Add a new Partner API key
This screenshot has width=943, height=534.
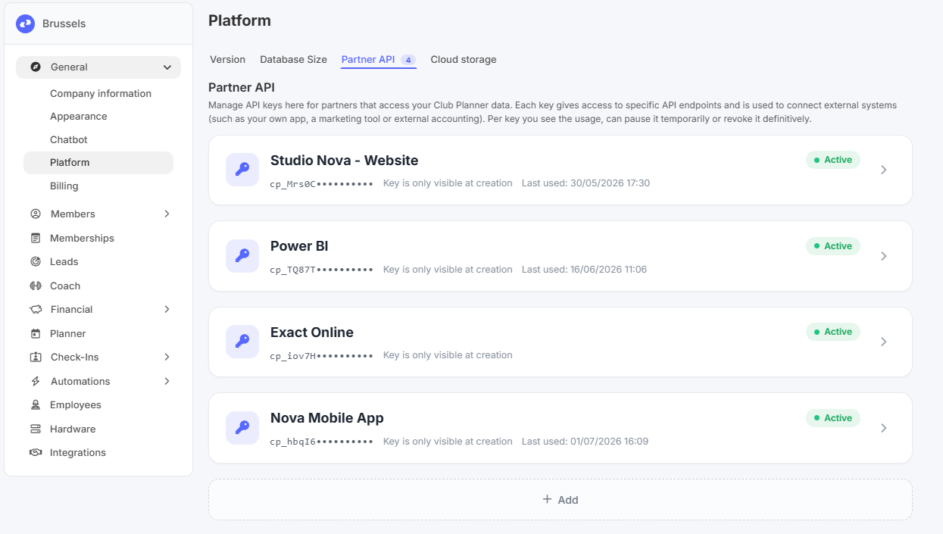tap(560, 499)
